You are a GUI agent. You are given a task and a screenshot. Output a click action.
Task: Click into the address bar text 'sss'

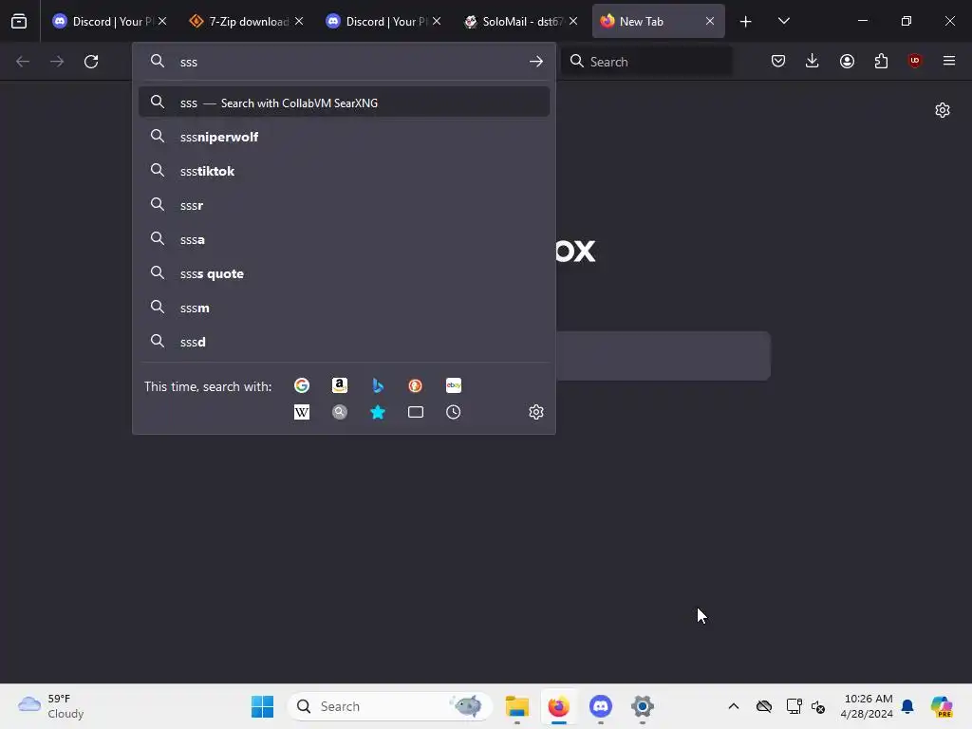pos(189,62)
